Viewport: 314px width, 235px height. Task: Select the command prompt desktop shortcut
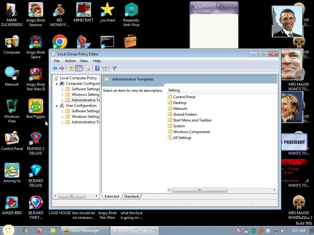pyautogui.click(x=107, y=42)
